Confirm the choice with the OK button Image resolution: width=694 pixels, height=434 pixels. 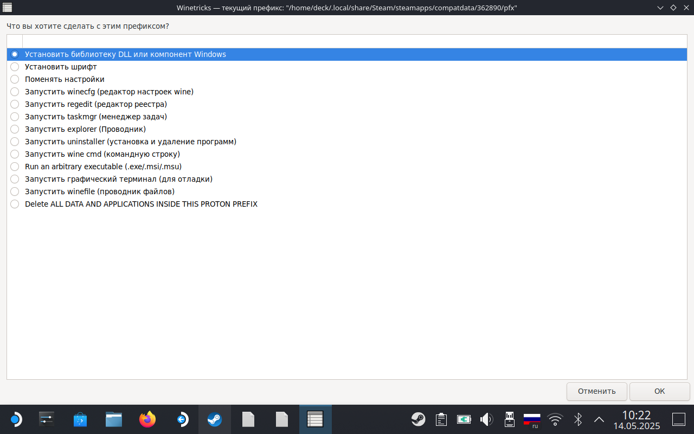[659, 391]
